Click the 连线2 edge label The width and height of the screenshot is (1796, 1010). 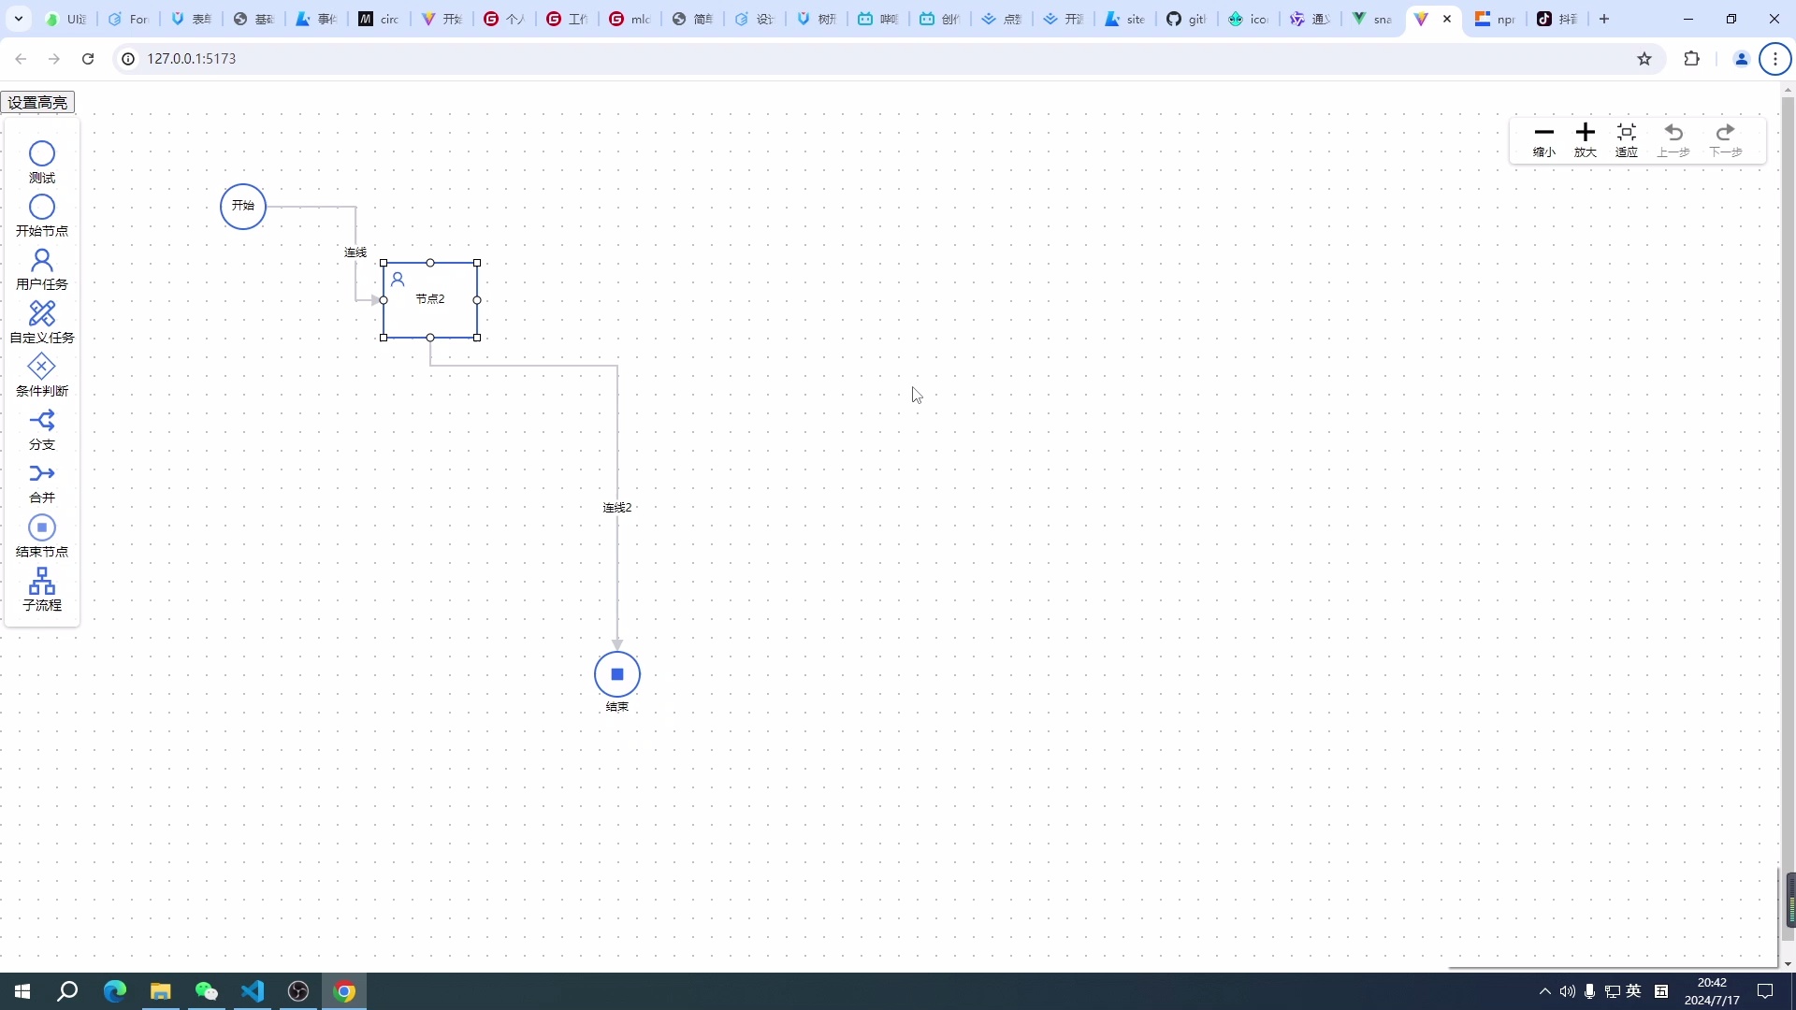pyautogui.click(x=617, y=508)
